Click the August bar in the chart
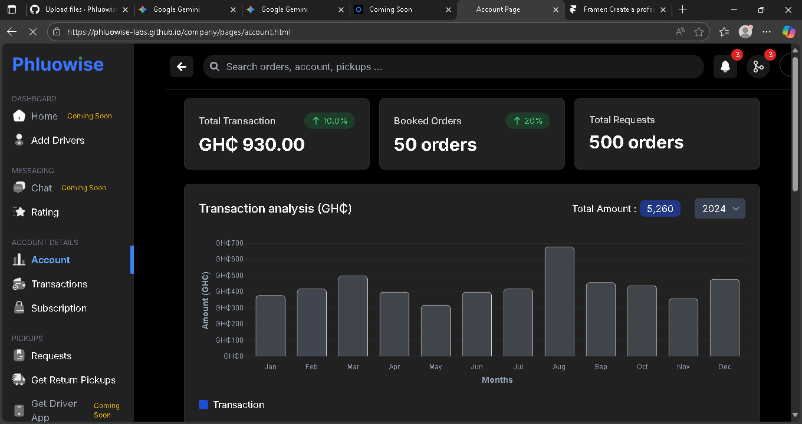 [x=559, y=302]
